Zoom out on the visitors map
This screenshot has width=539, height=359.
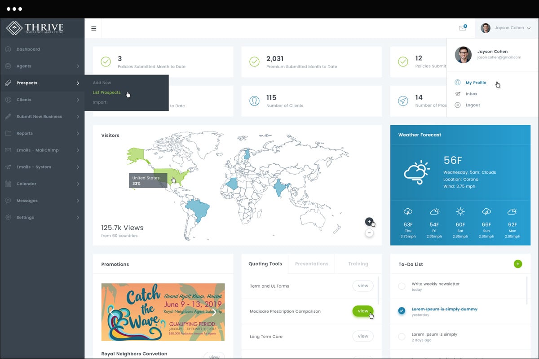(369, 233)
